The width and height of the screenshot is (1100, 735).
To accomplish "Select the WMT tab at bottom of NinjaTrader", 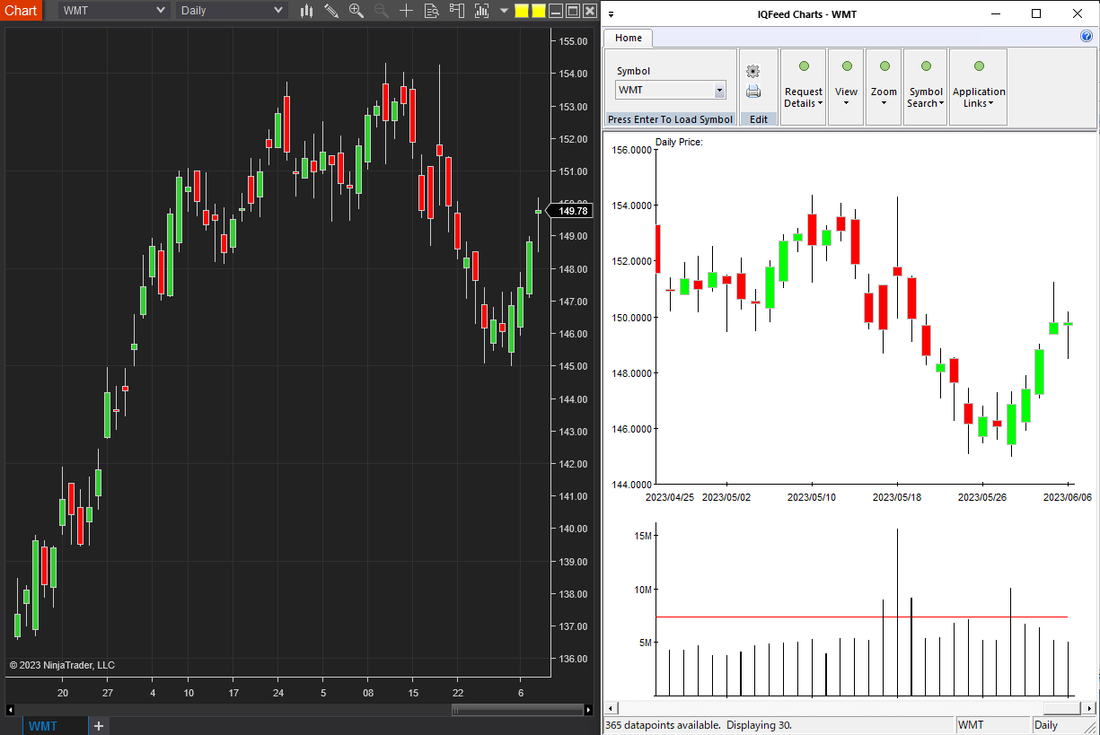I will [43, 726].
